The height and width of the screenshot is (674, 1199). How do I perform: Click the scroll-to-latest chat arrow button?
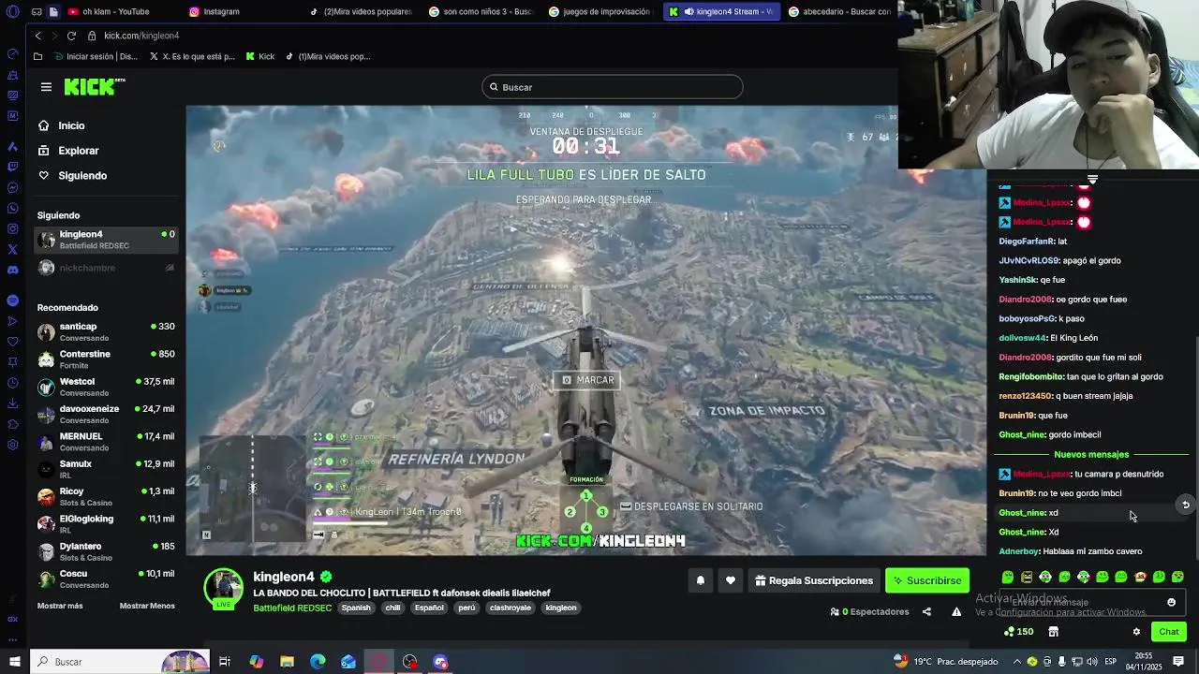pyautogui.click(x=1185, y=505)
